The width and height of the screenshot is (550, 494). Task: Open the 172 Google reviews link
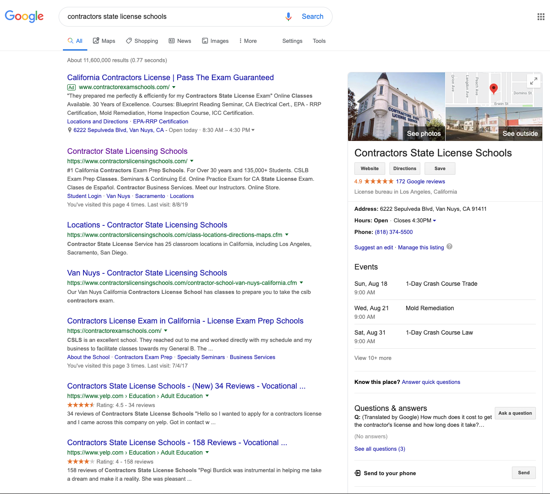coord(420,182)
